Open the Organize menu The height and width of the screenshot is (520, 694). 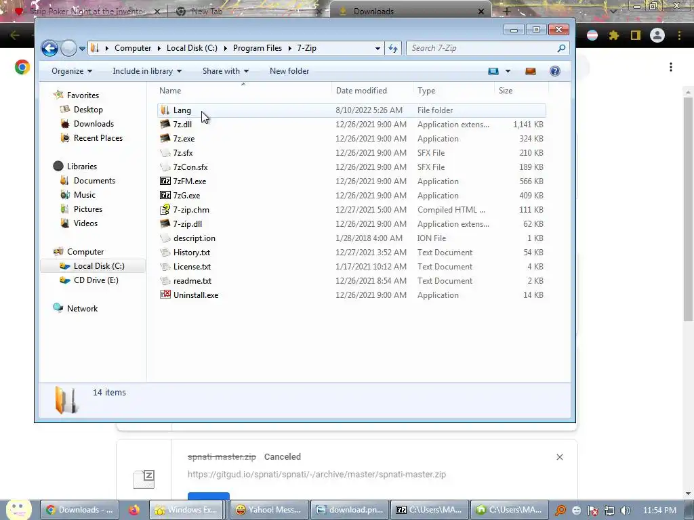[x=72, y=71]
